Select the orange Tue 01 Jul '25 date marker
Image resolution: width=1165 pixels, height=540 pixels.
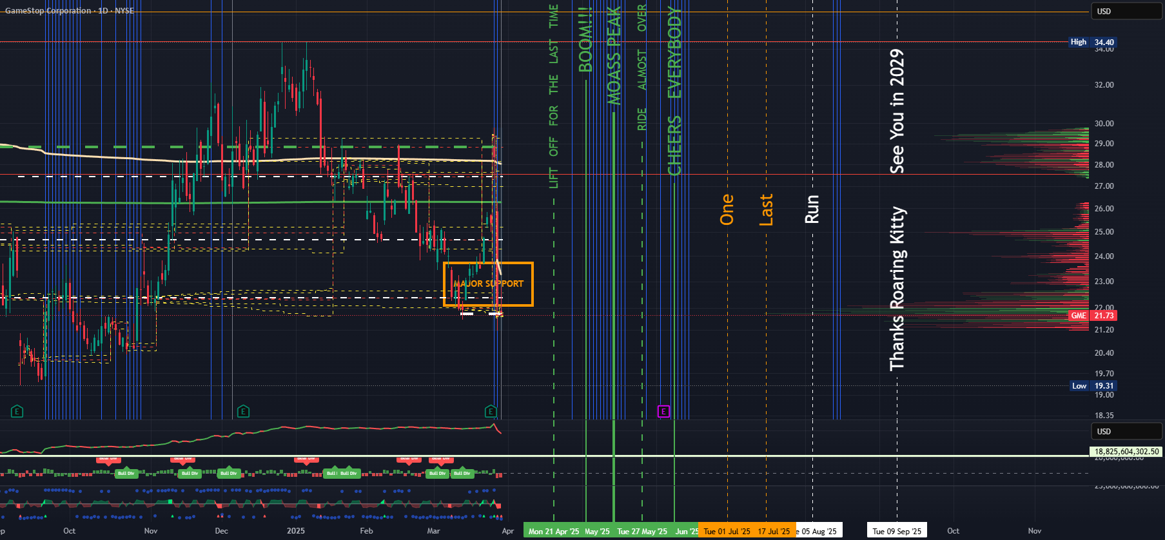click(727, 532)
